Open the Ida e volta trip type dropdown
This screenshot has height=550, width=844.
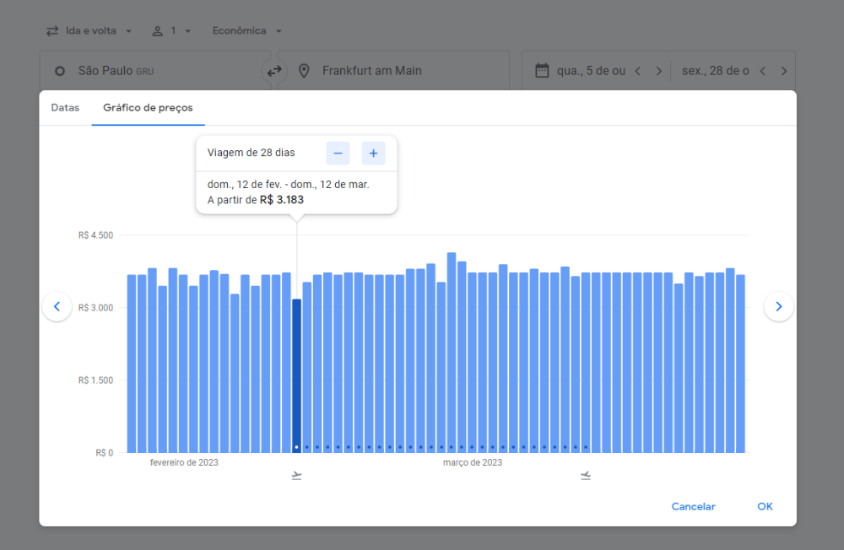coord(89,31)
